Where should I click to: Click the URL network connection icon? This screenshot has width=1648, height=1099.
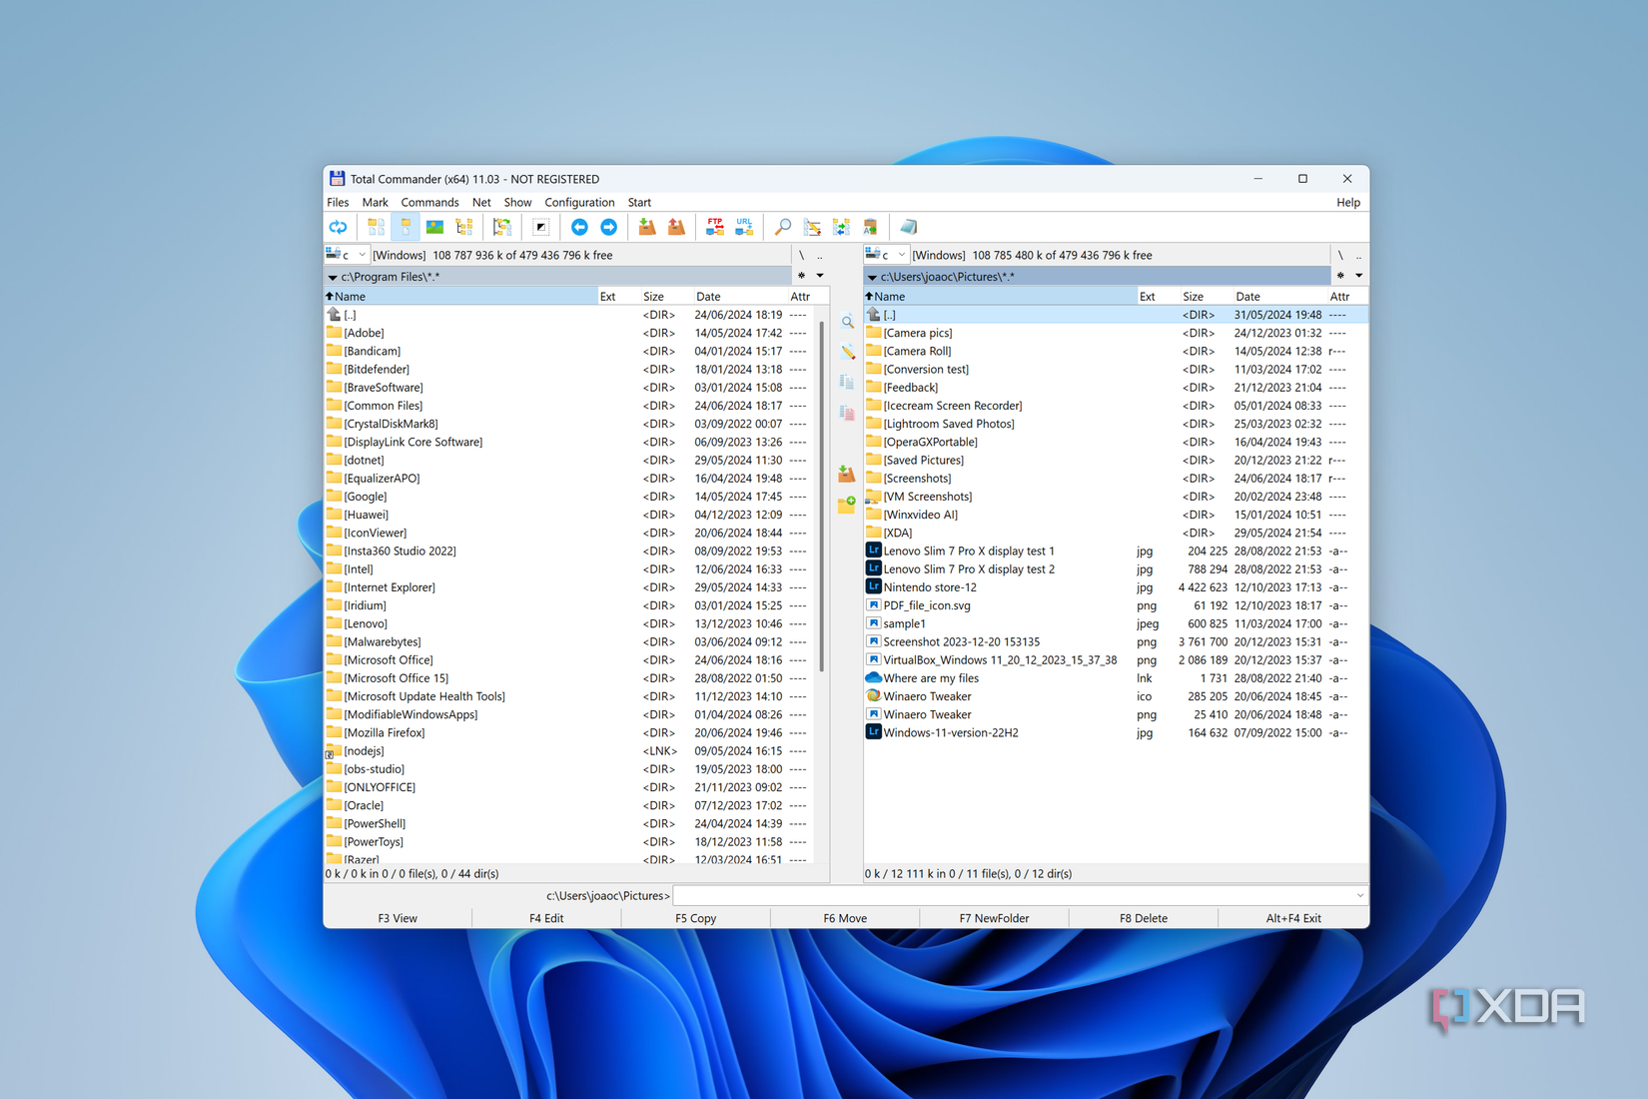(x=743, y=227)
